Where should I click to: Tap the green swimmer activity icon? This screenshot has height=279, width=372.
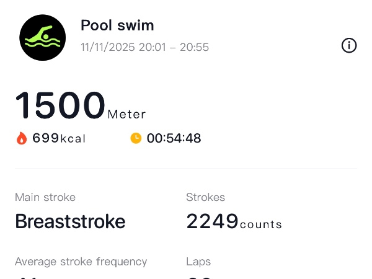click(x=43, y=38)
